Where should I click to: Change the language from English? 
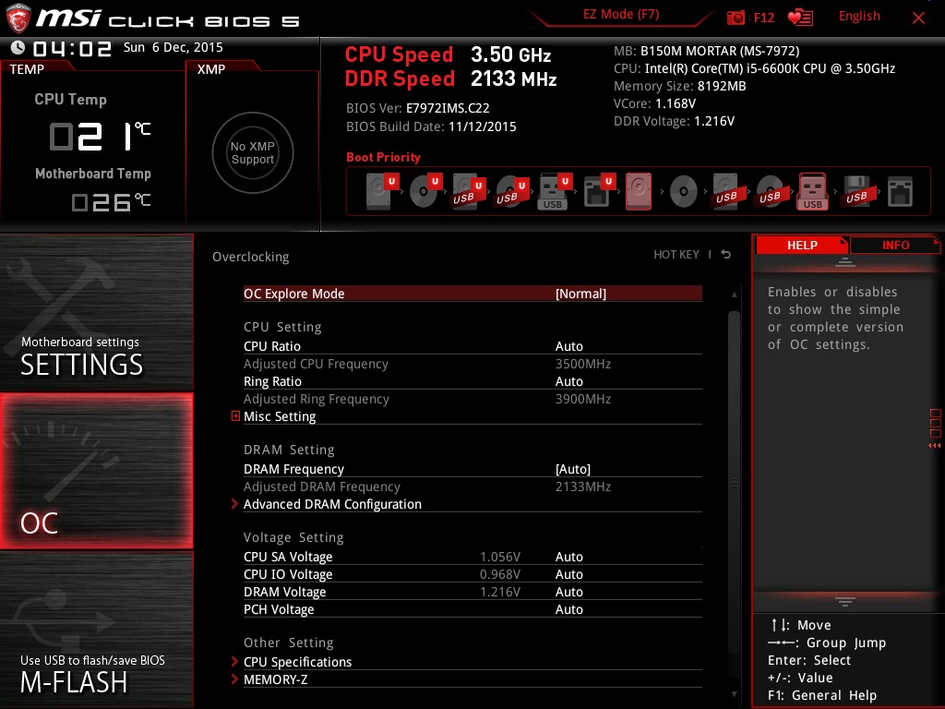click(x=859, y=17)
